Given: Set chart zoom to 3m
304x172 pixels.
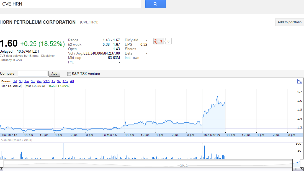Looking at the screenshot, I should click(x=33, y=81).
